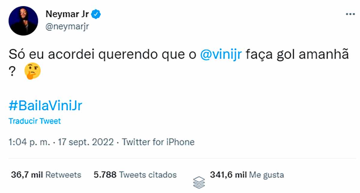Screen dimensions: 360x193
Task: Click the 36,7 mil retweet count number
Action: click(27, 174)
